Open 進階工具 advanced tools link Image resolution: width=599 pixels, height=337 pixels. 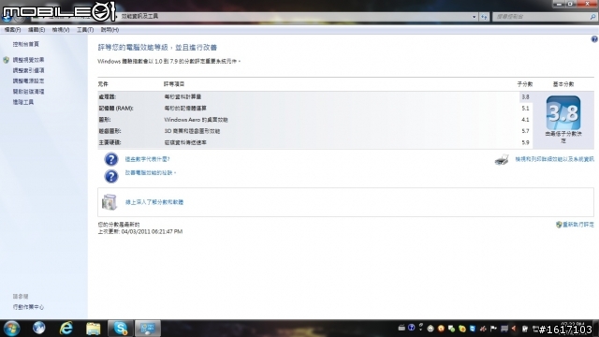(x=22, y=102)
